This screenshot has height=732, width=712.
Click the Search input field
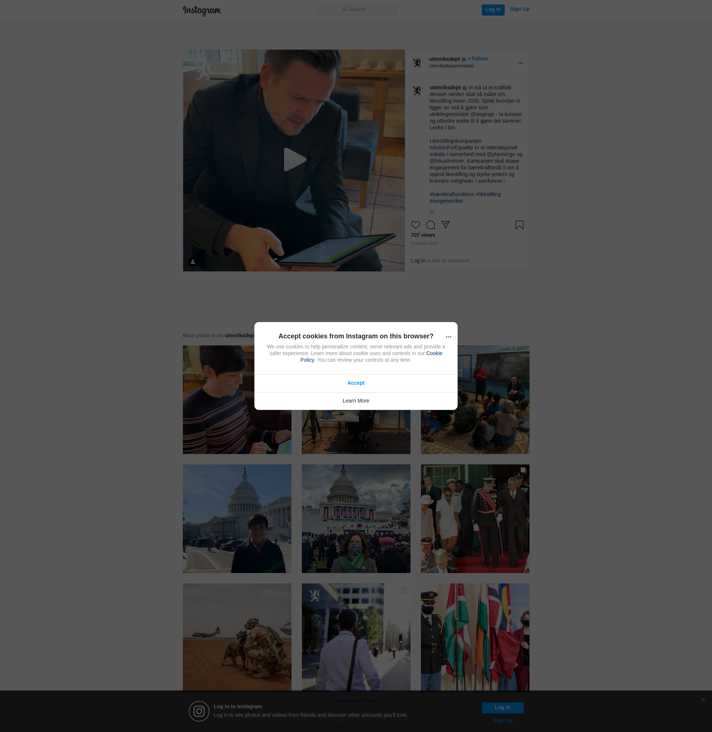(x=356, y=10)
